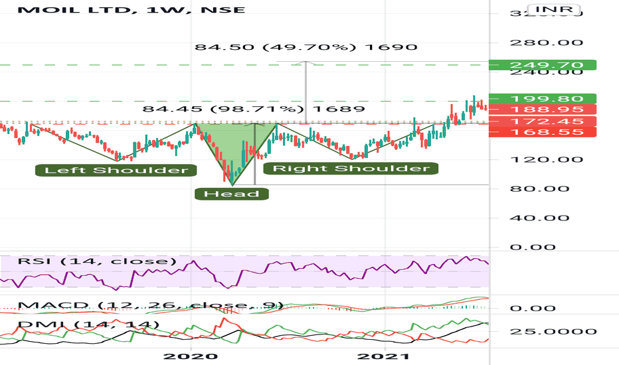Click the 2021 time axis label
619x365 pixels.
pyautogui.click(x=383, y=357)
